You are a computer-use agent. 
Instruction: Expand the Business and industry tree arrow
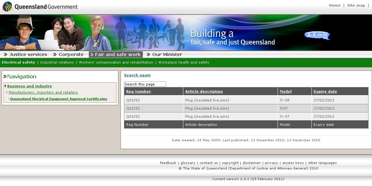pos(5,86)
